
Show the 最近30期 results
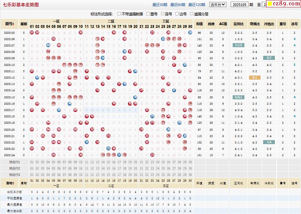pos(160,5)
